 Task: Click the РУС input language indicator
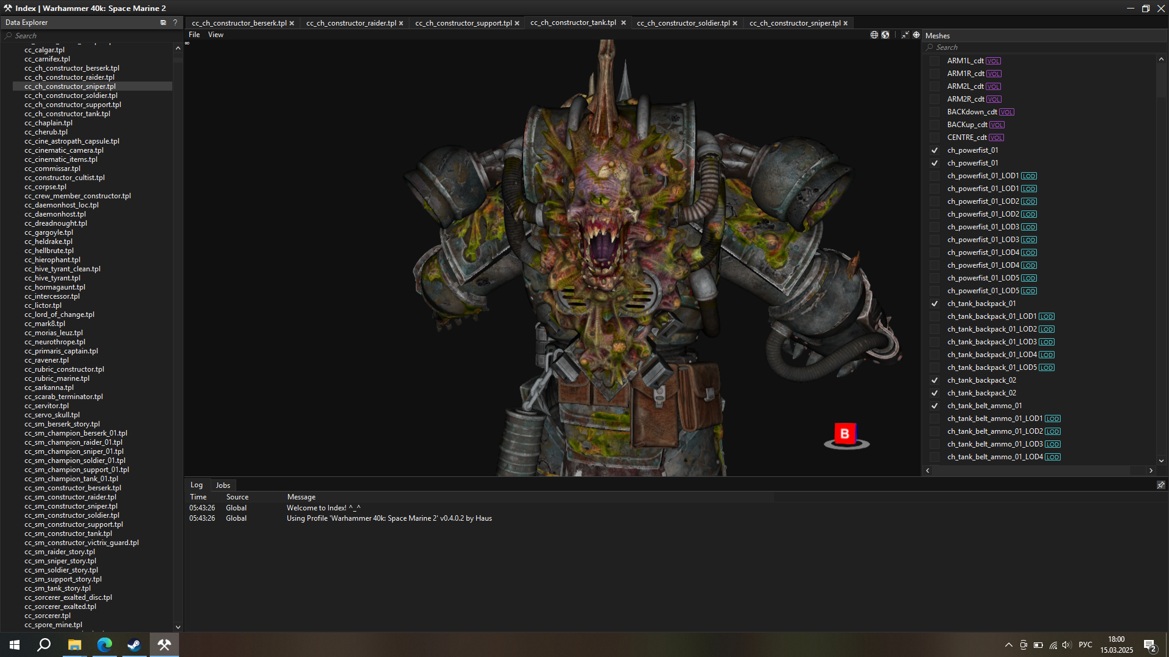1085,645
